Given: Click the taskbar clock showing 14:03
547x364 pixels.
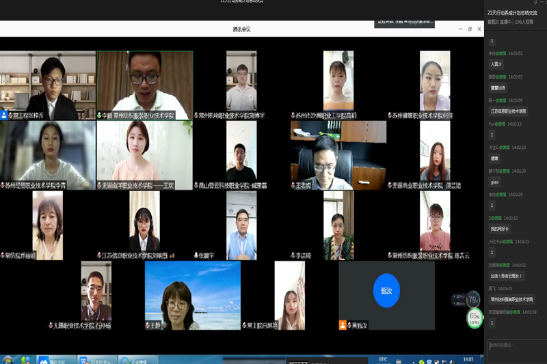Looking at the screenshot, I should click(x=468, y=359).
